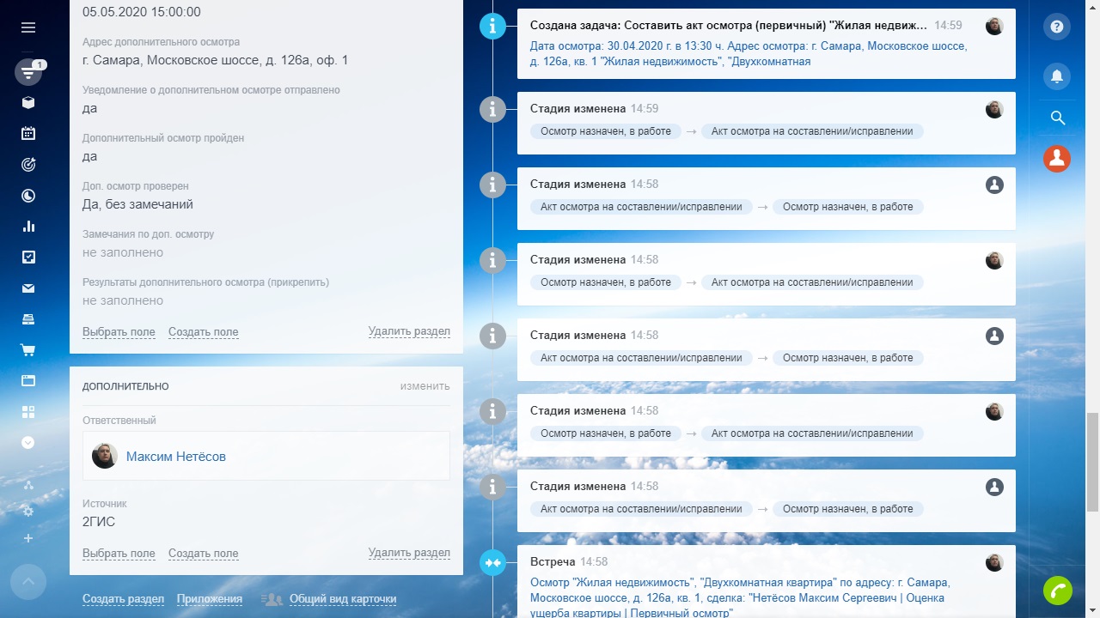Click the 'Приложения' link at card bottom
The height and width of the screenshot is (618, 1100).
(x=210, y=599)
